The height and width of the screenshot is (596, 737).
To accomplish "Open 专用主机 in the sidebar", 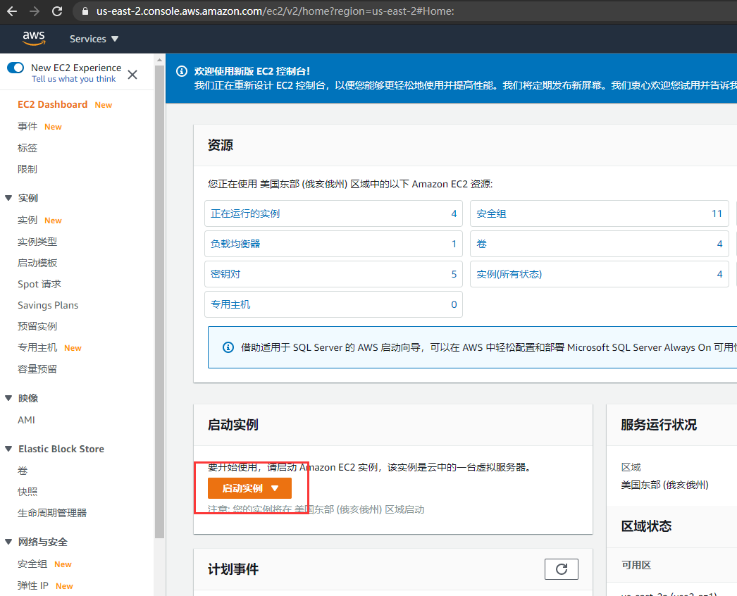I will (x=37, y=347).
